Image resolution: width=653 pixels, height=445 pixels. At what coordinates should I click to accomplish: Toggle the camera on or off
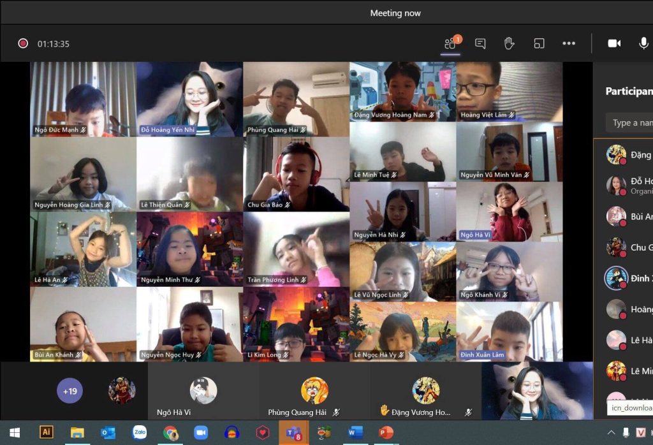[x=614, y=43]
